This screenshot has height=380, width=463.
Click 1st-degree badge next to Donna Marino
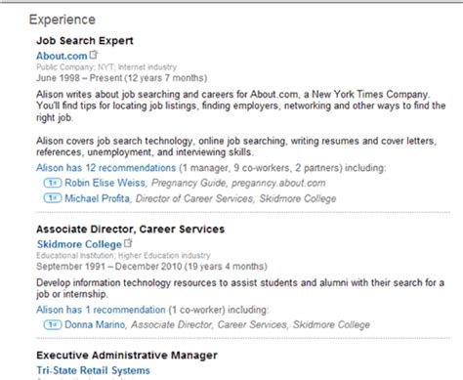click(x=53, y=324)
